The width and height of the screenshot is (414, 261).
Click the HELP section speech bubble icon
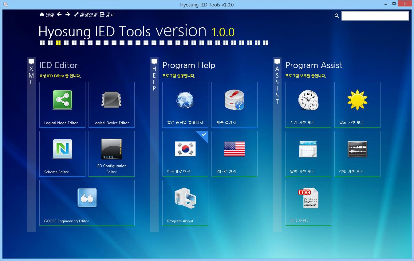tap(154, 62)
